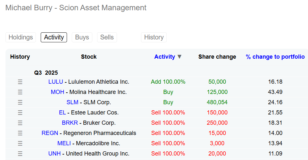Open history icon for Regeneron row
The width and height of the screenshot is (308, 160).
[x=20, y=133]
